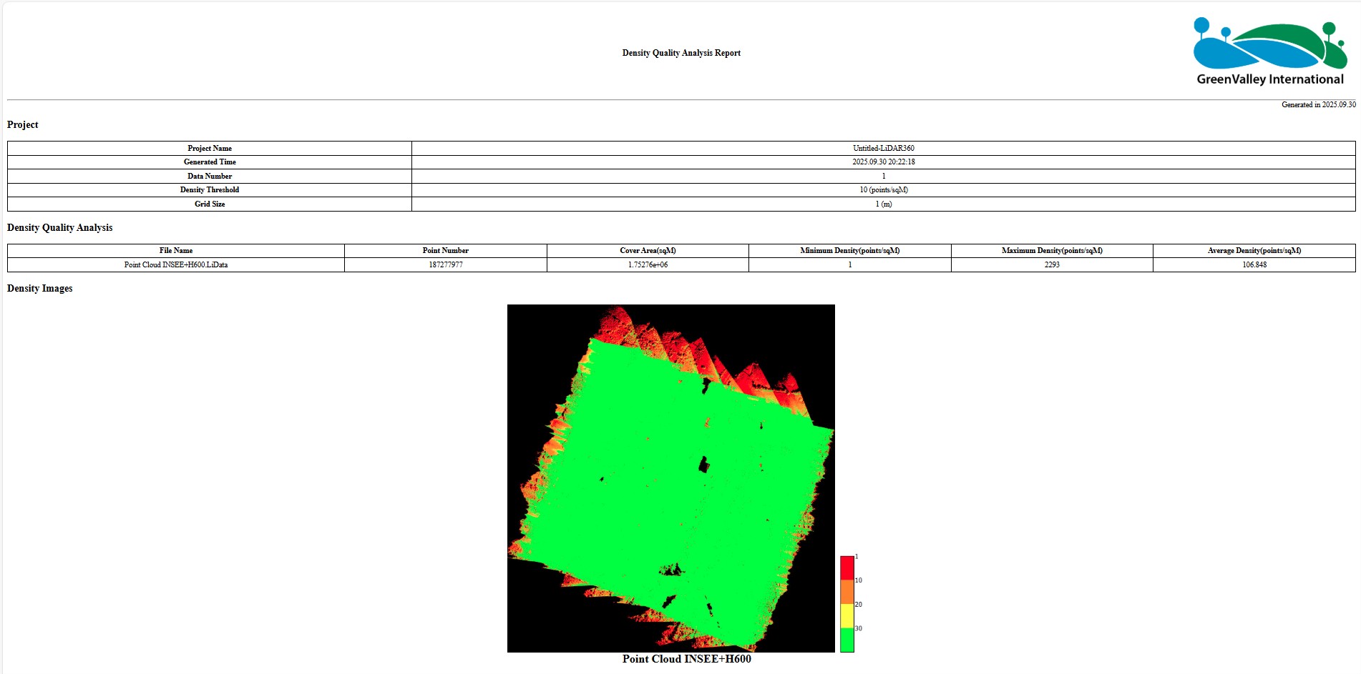Click the Untitled-LiDAR360 project name value
This screenshot has width=1361, height=674.
(x=883, y=148)
